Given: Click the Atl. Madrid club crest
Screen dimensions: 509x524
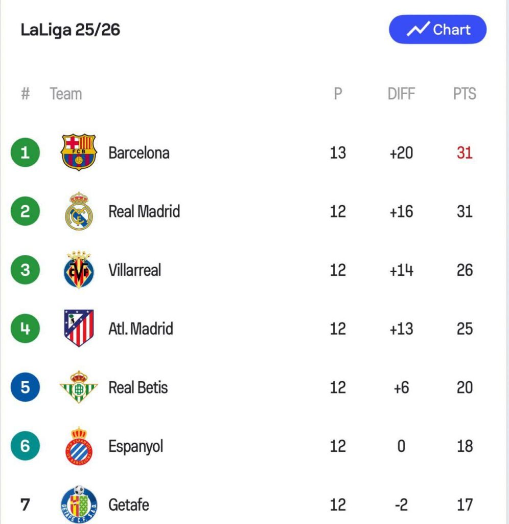Looking at the screenshot, I should coord(78,328).
